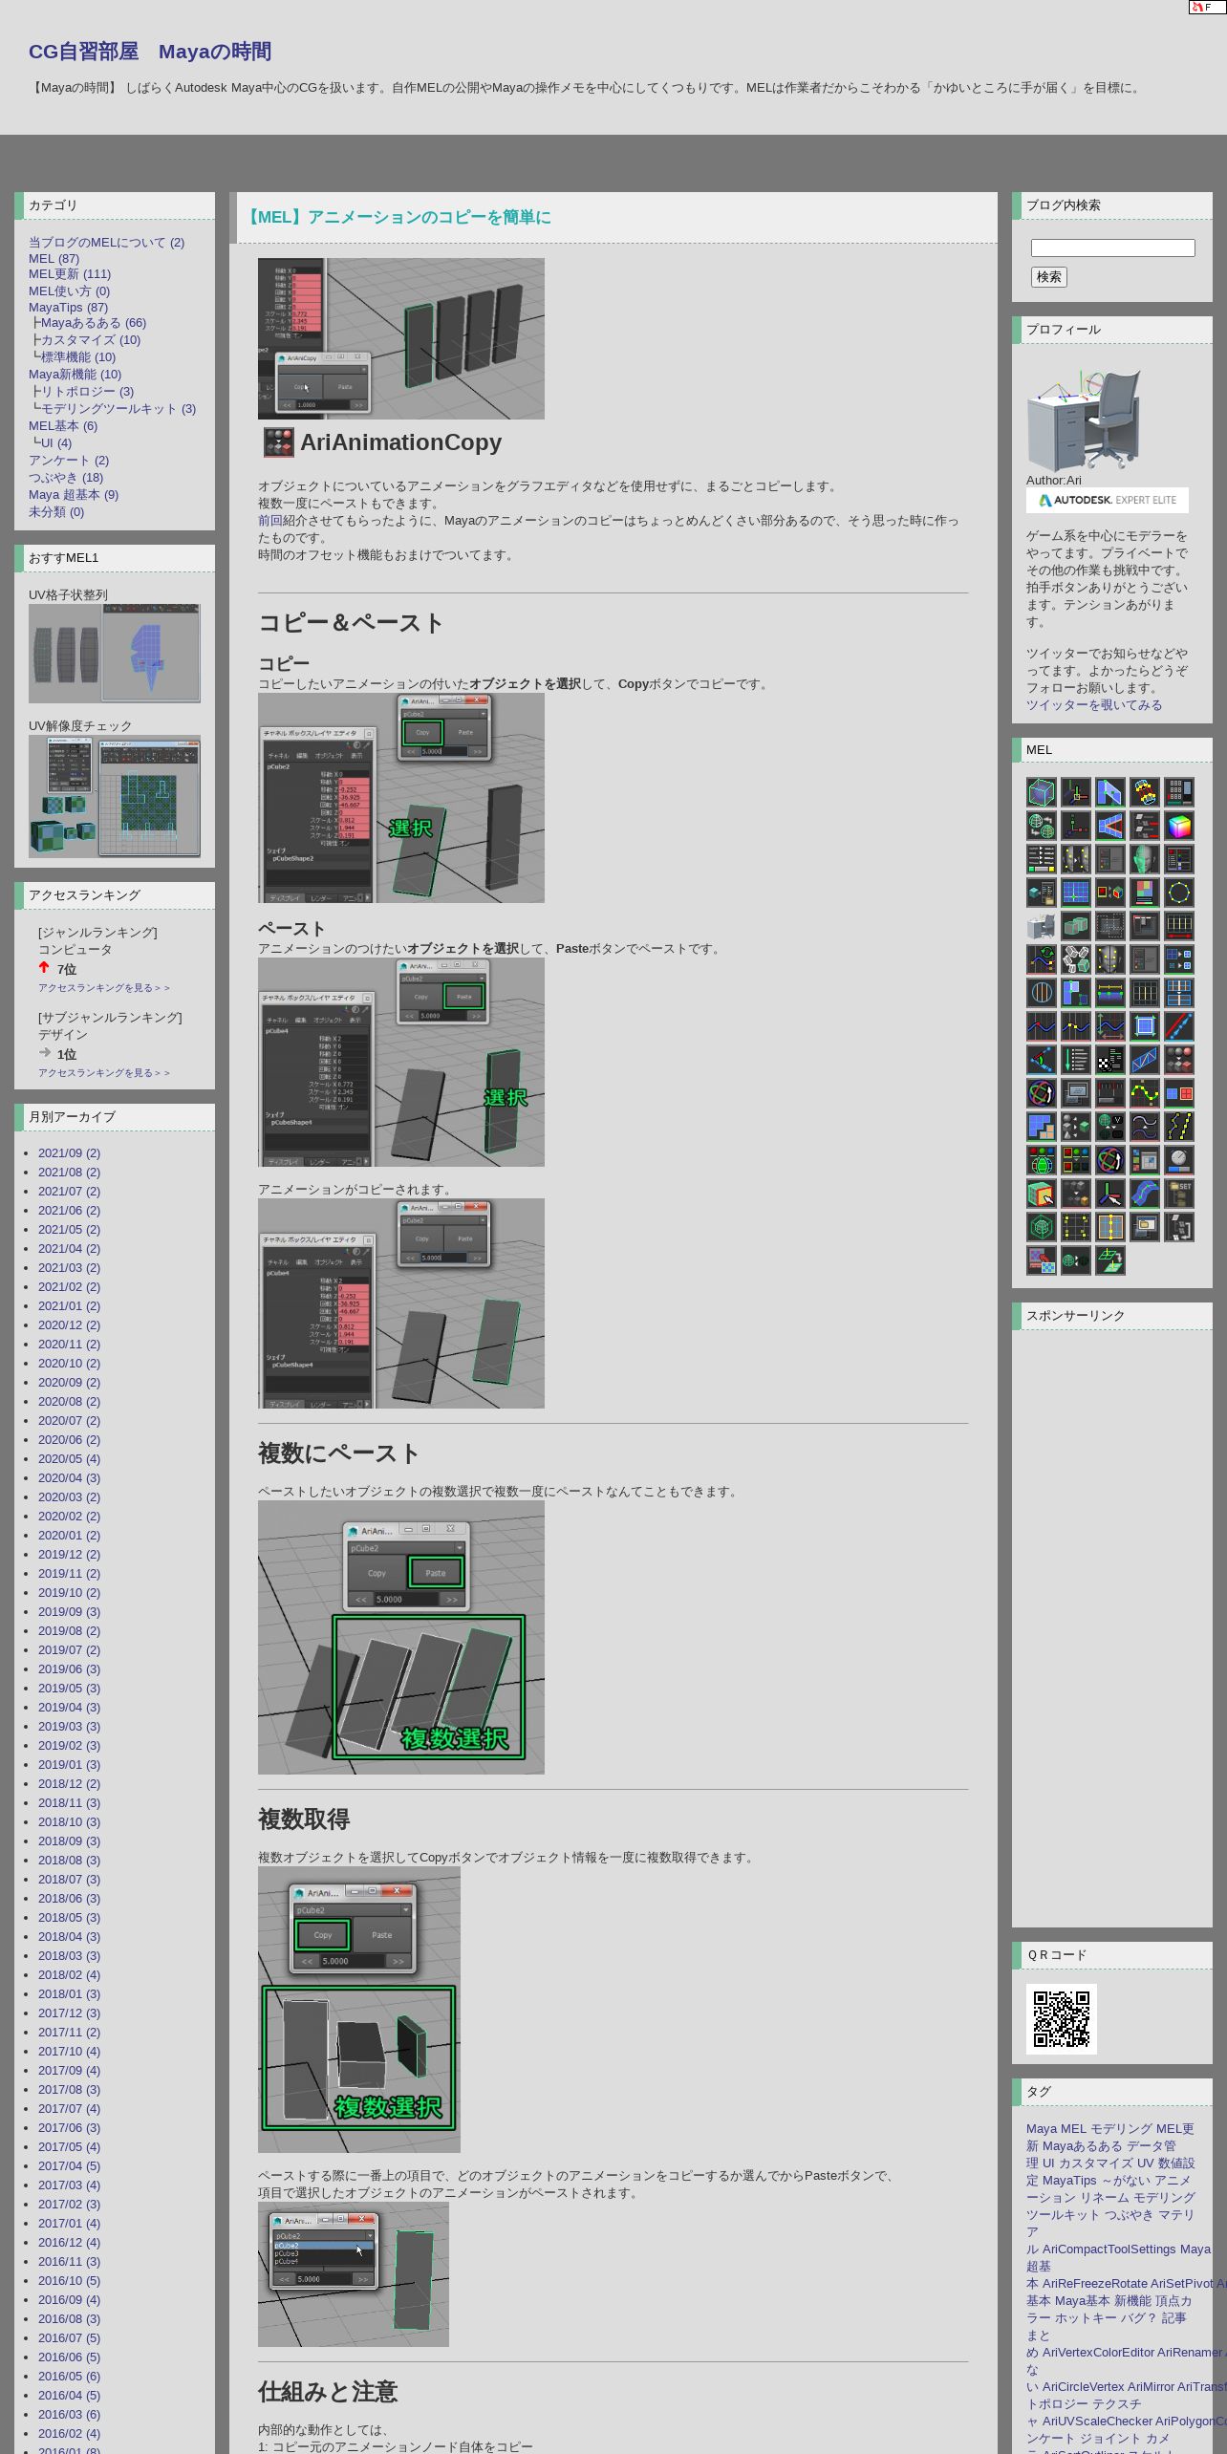Click the UV格子状整列 thumbnail image
1227x2454 pixels.
[x=115, y=654]
